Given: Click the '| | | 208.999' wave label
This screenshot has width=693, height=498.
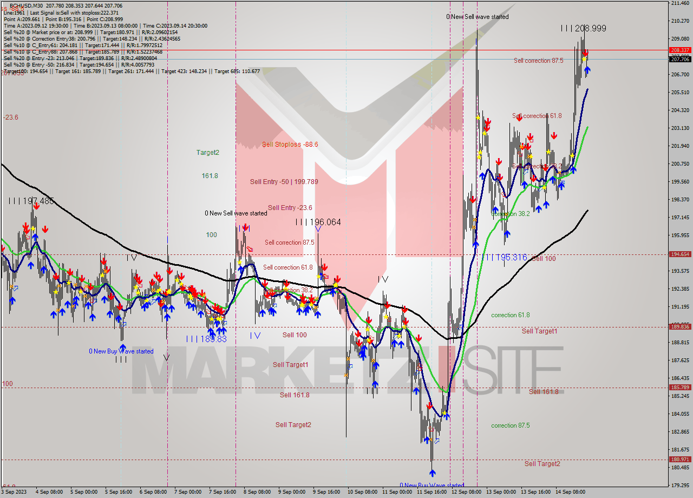Looking at the screenshot, I should point(583,28).
